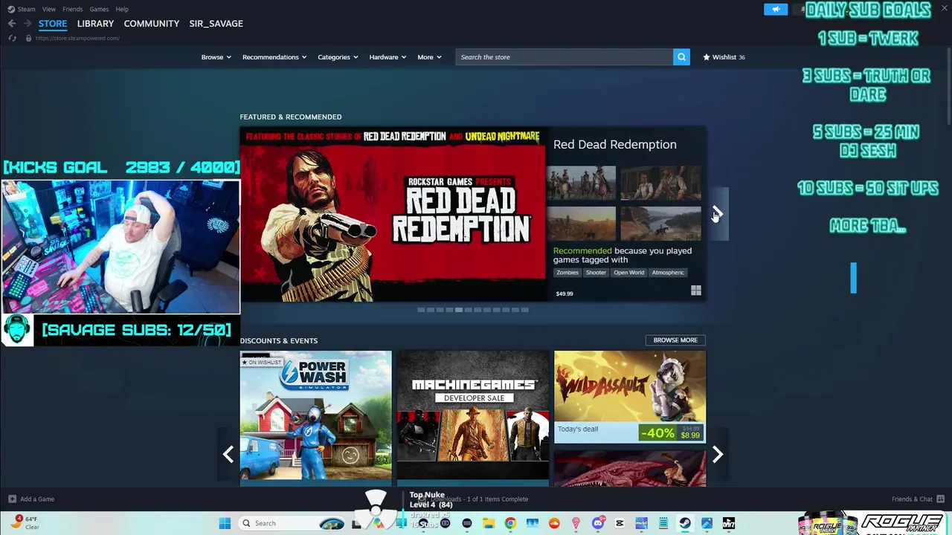Click the -40% discount price on Wild Assault
Image resolution: width=952 pixels, height=535 pixels.
pos(671,432)
